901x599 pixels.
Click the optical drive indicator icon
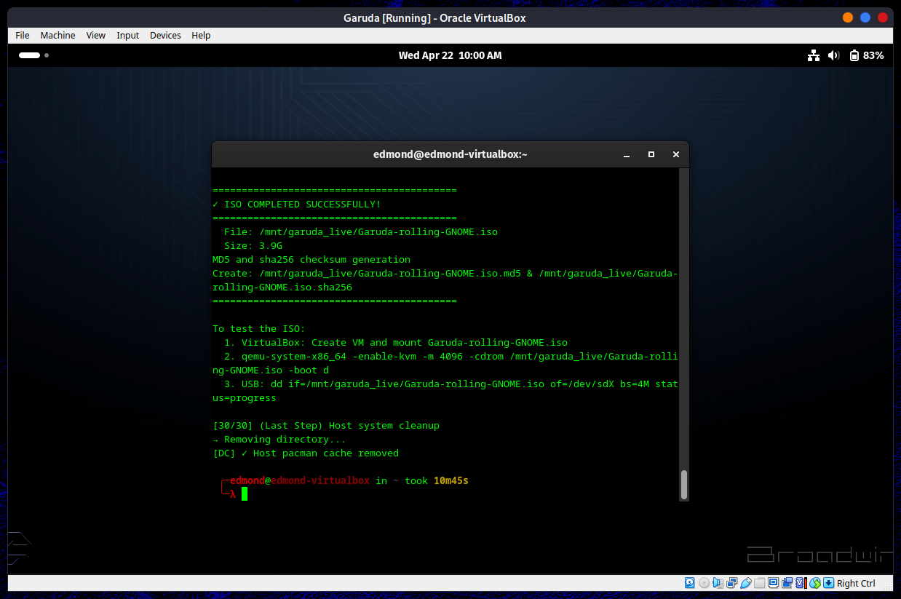click(704, 583)
